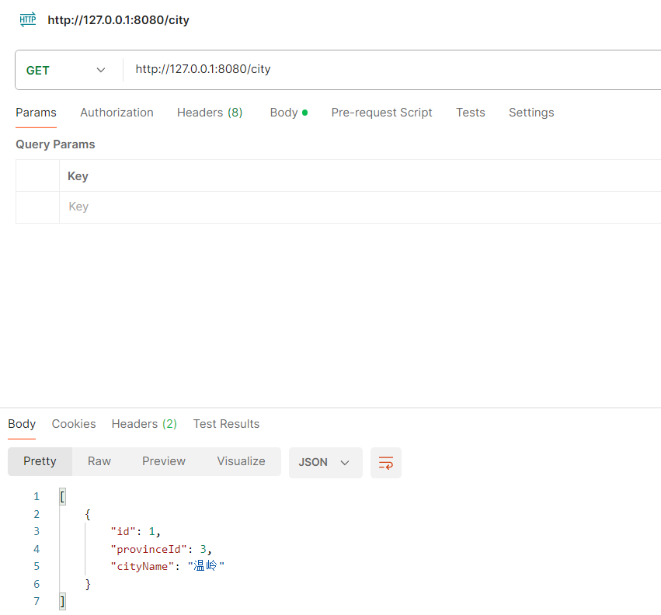Show the response Cookies tab
Viewport: 661px width, 615px height.
pyautogui.click(x=74, y=424)
